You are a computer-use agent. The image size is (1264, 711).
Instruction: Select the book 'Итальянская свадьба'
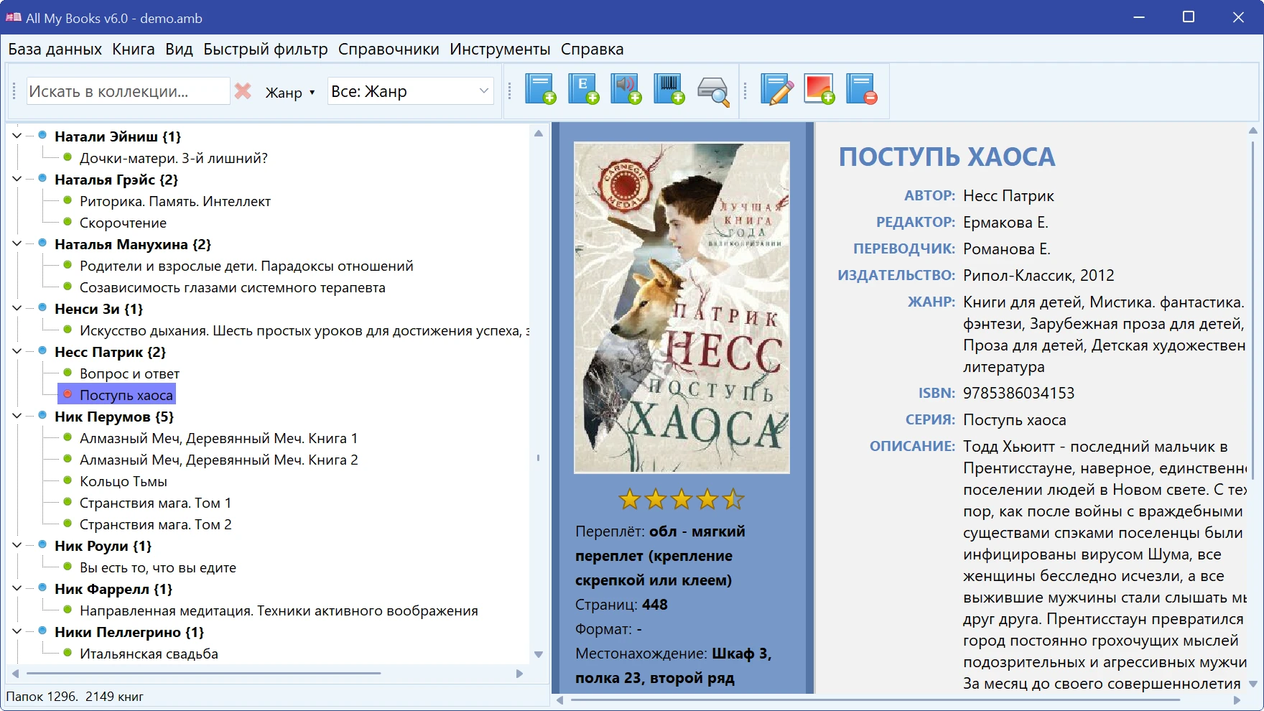click(149, 654)
